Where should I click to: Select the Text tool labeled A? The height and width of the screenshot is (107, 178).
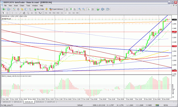(32, 13)
